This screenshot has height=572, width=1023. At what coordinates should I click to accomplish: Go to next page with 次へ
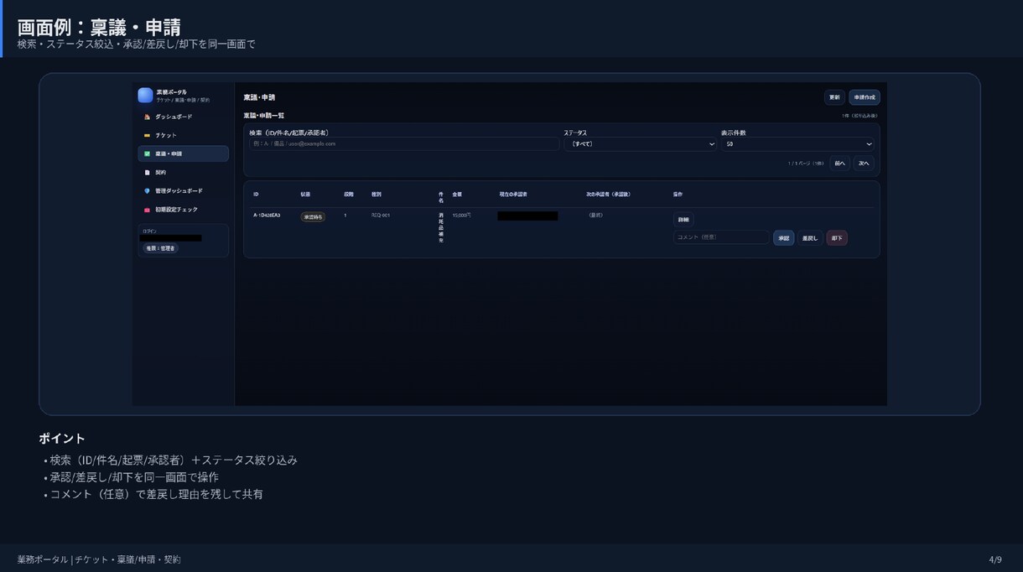pos(864,164)
